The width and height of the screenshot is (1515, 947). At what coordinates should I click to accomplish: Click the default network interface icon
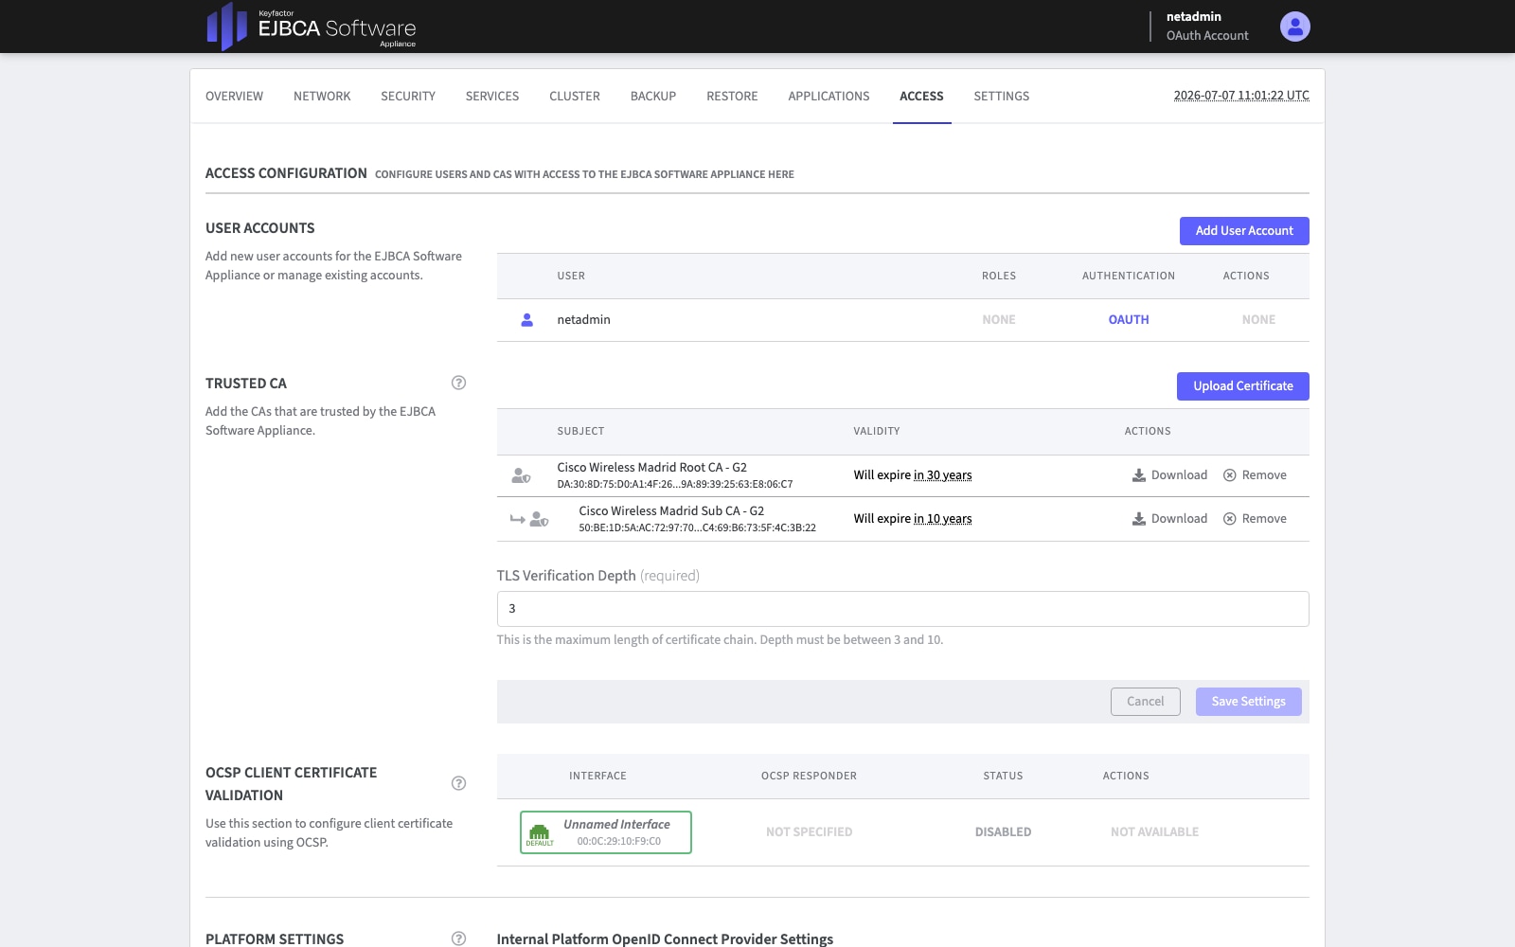pos(540,832)
